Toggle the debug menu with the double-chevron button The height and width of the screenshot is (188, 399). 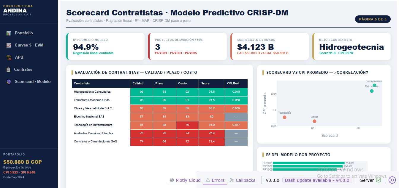click(x=391, y=180)
